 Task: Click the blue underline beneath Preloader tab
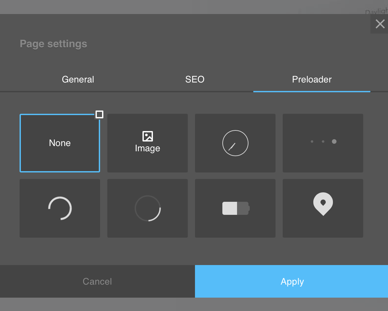312,91
